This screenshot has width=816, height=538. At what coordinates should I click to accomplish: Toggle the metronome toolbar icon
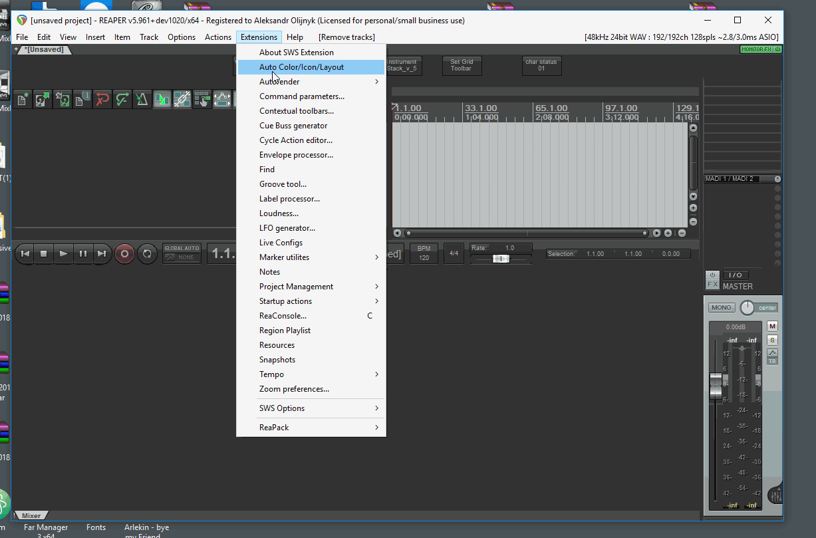tap(142, 100)
